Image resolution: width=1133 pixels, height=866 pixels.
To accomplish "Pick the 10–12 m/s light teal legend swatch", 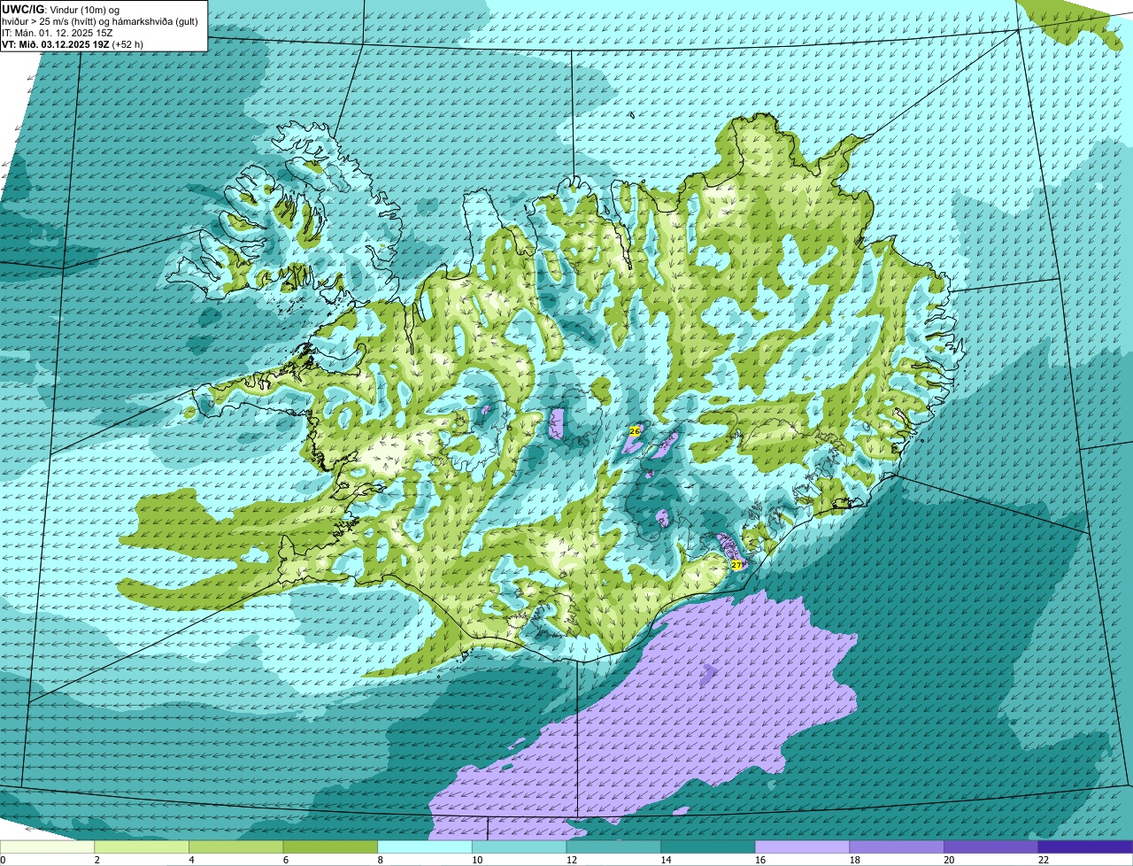I will (x=519, y=847).
